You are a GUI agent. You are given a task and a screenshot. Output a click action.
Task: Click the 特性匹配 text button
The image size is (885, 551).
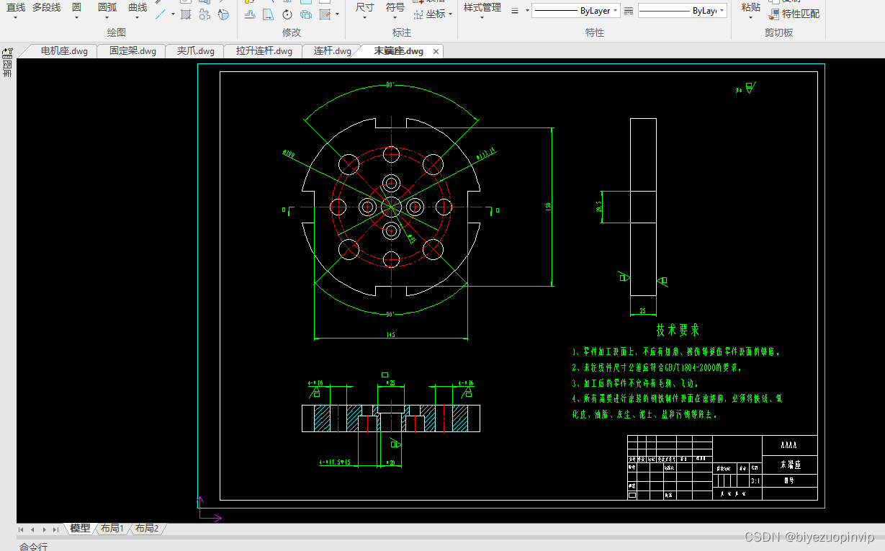point(800,14)
